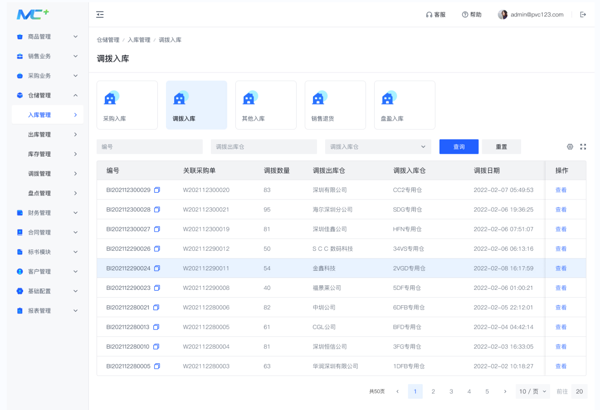Toggle fullscreen with the expand icon
This screenshot has height=410, width=600.
point(583,146)
